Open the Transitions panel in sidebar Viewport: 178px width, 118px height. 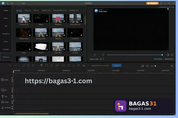[6, 34]
